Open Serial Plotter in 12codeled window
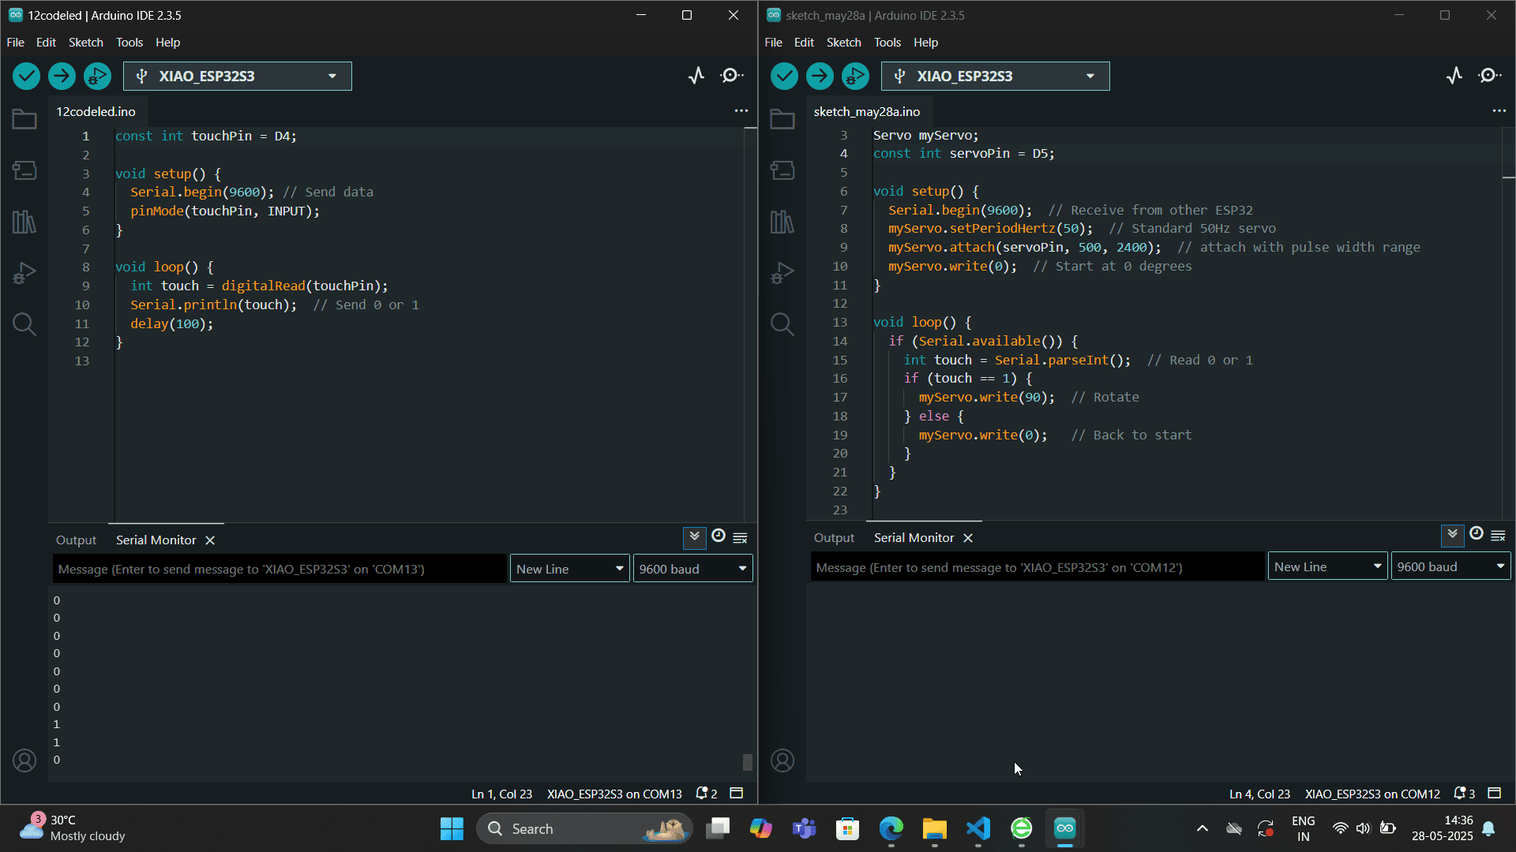The height and width of the screenshot is (852, 1516). tap(696, 76)
